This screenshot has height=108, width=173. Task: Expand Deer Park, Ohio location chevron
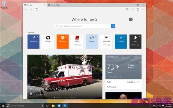click(122, 57)
